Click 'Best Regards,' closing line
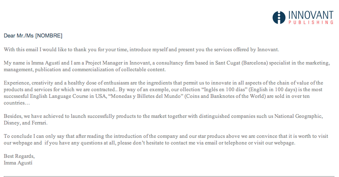The height and width of the screenshot is (177, 339). tap(19, 156)
